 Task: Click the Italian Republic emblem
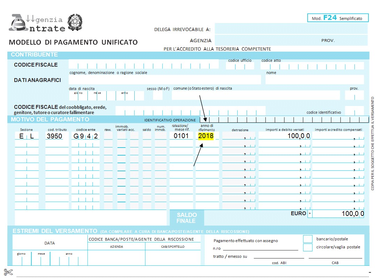pos(74,21)
